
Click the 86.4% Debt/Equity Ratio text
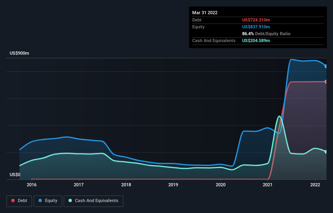click(266, 34)
